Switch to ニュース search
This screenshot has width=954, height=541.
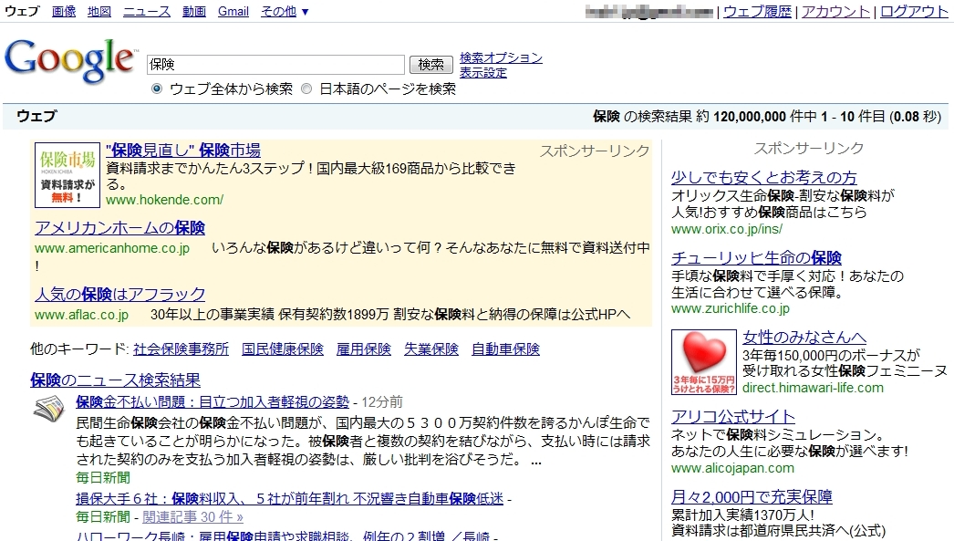[x=147, y=11]
